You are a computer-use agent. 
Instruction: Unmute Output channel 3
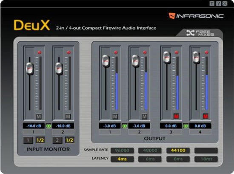(176, 116)
